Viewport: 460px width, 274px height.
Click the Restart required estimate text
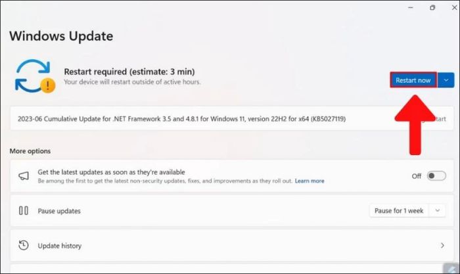[x=129, y=72]
